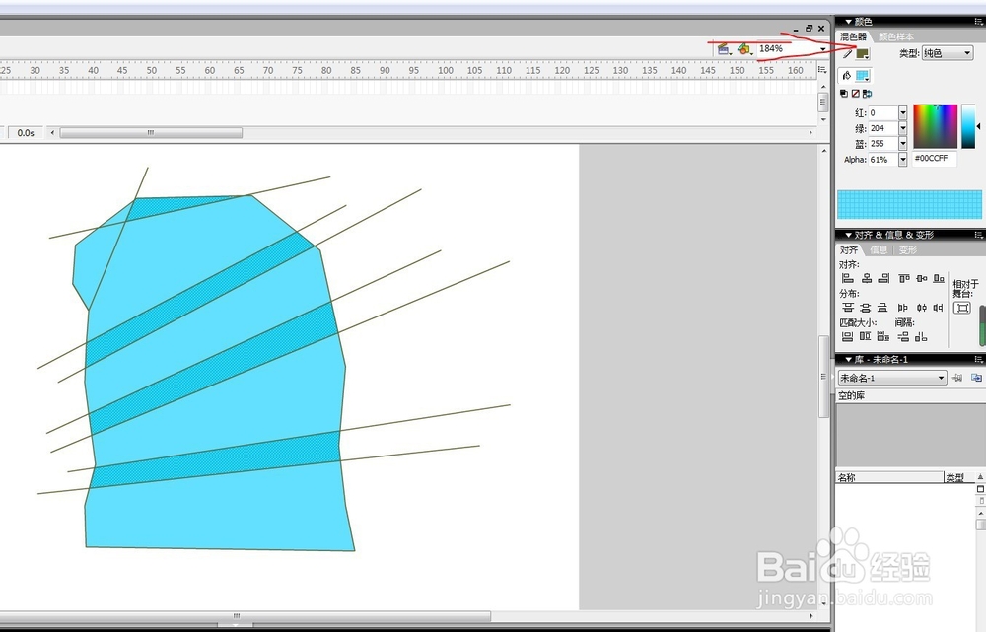The width and height of the screenshot is (986, 632).
Task: Click the Distribute horizontal center icon
Action: [921, 308]
